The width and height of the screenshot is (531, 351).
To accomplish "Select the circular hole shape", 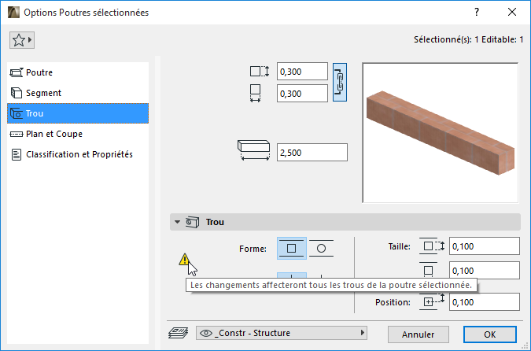I will [321, 249].
